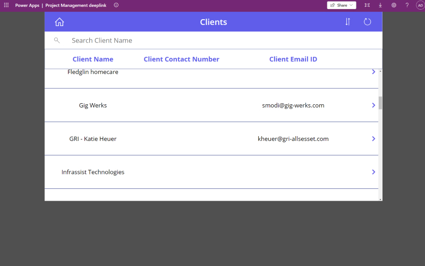Click the smodi@gig-werks.com email
The height and width of the screenshot is (266, 425).
293,105
